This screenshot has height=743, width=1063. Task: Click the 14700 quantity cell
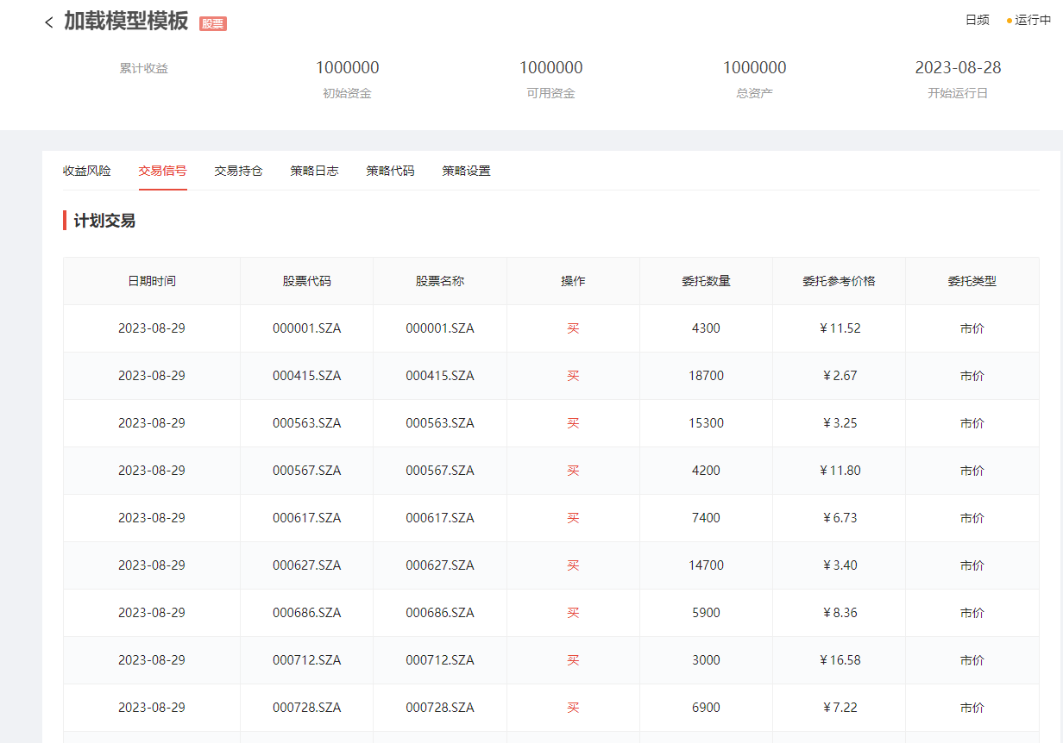coord(706,565)
